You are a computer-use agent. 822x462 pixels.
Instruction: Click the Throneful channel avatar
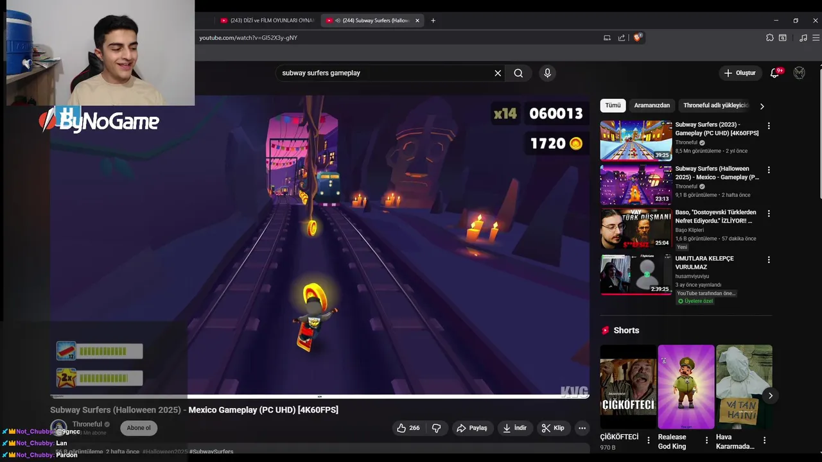click(58, 428)
